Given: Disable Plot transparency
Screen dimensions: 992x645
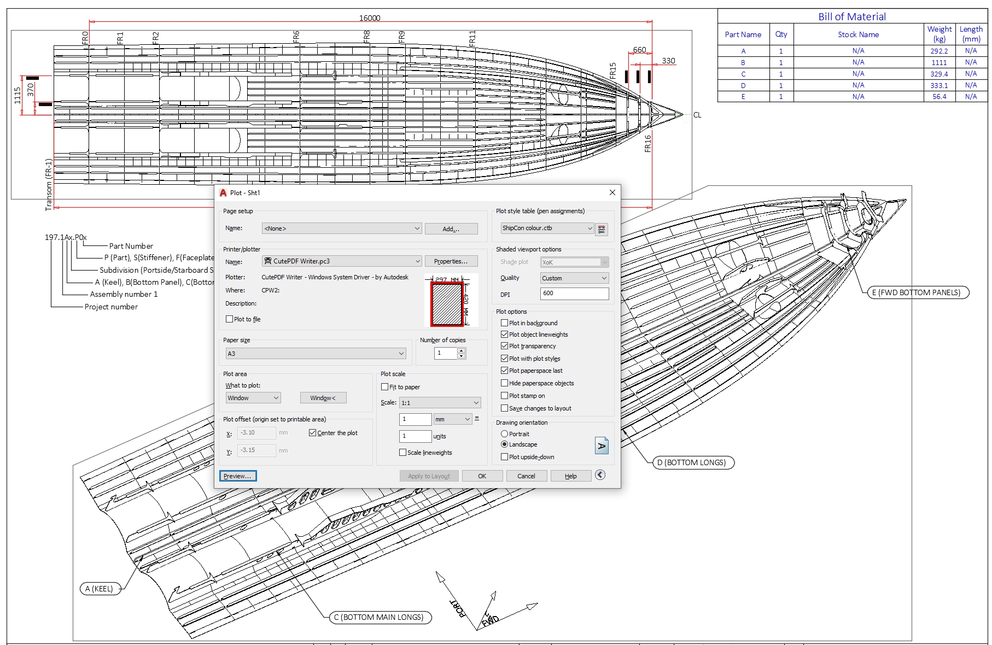Looking at the screenshot, I should coord(505,346).
